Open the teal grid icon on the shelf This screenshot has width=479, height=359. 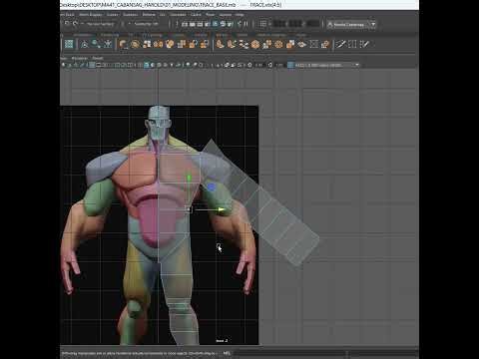(x=69, y=44)
